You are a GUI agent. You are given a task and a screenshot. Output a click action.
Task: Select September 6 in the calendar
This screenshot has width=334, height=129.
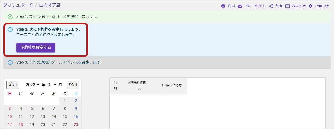click(x=43, y=109)
